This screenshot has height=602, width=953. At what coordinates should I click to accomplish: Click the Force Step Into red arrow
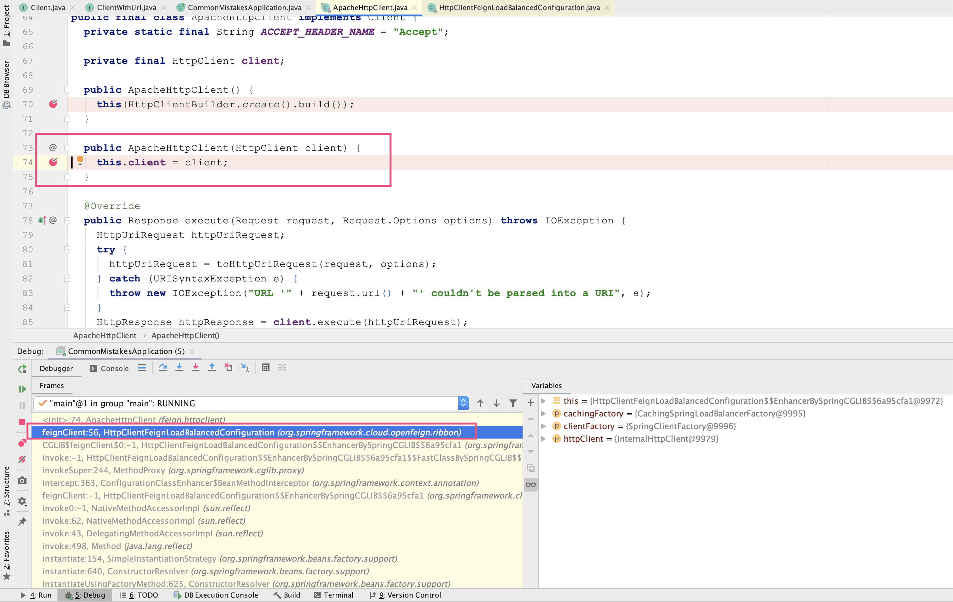[x=196, y=368]
